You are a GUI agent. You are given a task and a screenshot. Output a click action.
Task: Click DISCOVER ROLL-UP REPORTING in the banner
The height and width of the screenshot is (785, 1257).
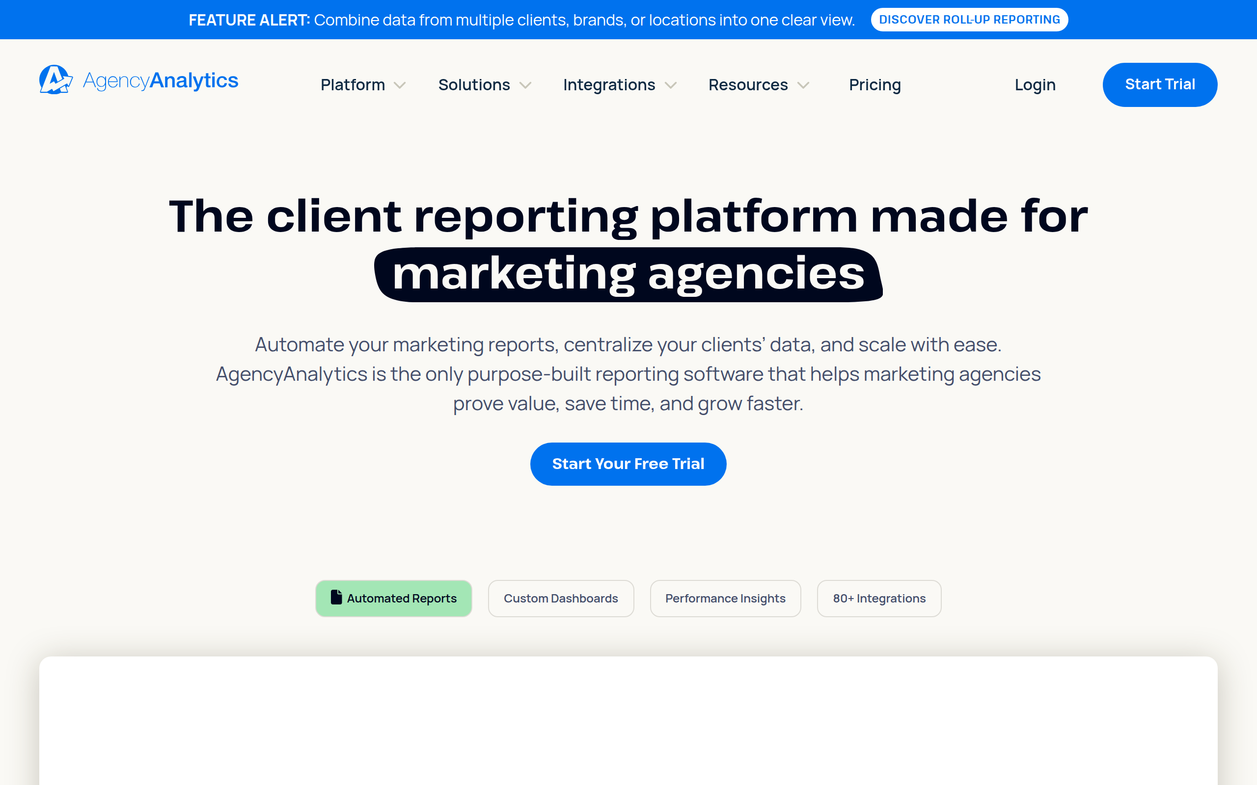click(969, 19)
